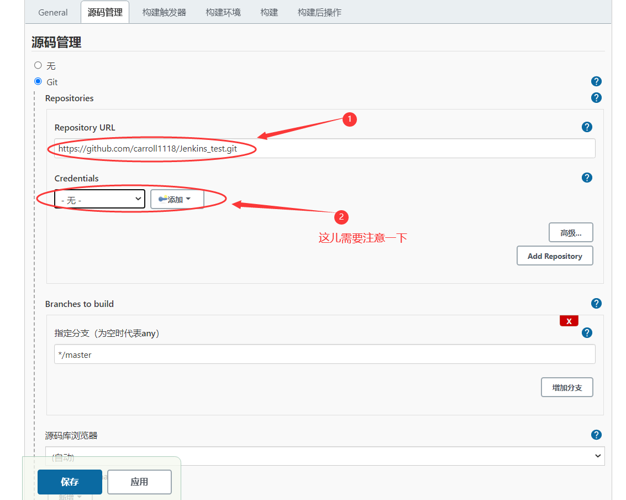Focus the branch specifier field with */master
Viewport: 626px width, 500px height.
click(324, 354)
